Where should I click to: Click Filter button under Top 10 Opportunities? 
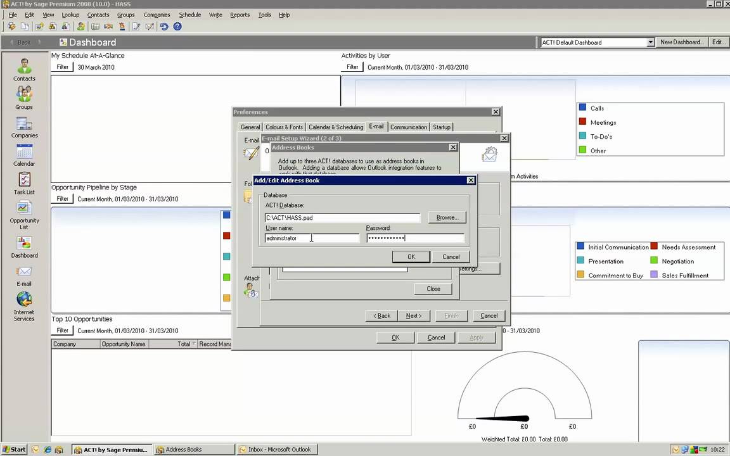point(62,331)
